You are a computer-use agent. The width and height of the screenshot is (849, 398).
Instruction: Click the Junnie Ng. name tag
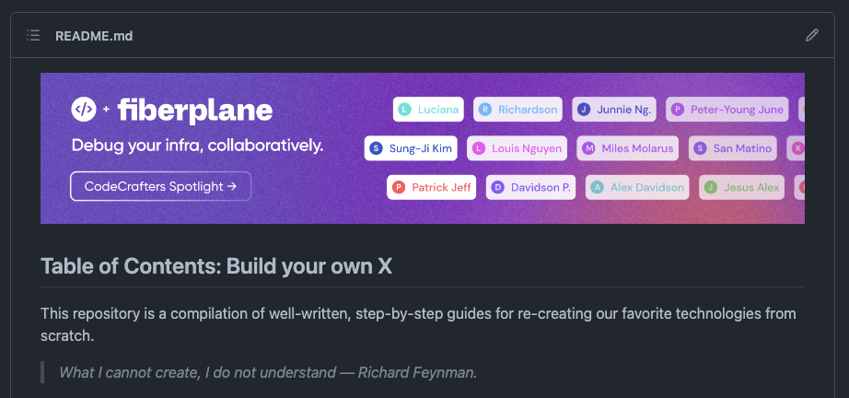pyautogui.click(x=614, y=110)
